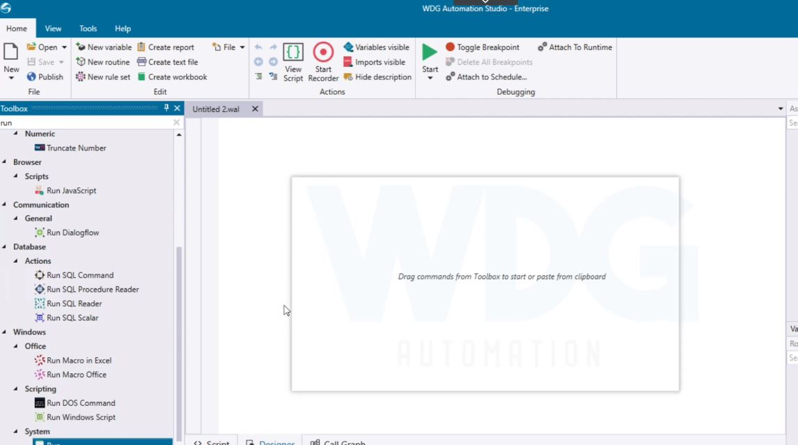Clear the Toolbox search text
The height and width of the screenshot is (445, 798).
point(176,123)
